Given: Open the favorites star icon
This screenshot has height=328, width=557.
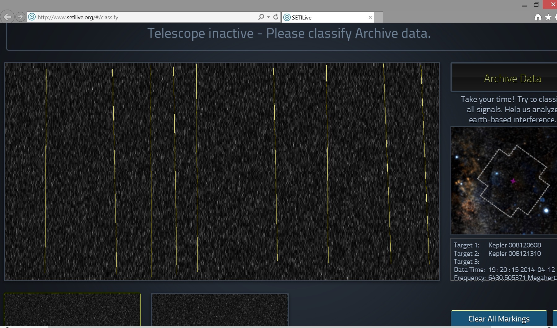Looking at the screenshot, I should (x=548, y=17).
